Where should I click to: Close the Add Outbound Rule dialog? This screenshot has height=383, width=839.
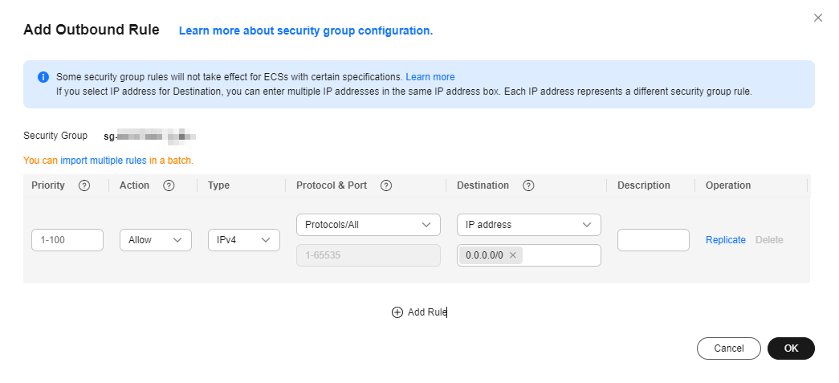pyautogui.click(x=817, y=18)
